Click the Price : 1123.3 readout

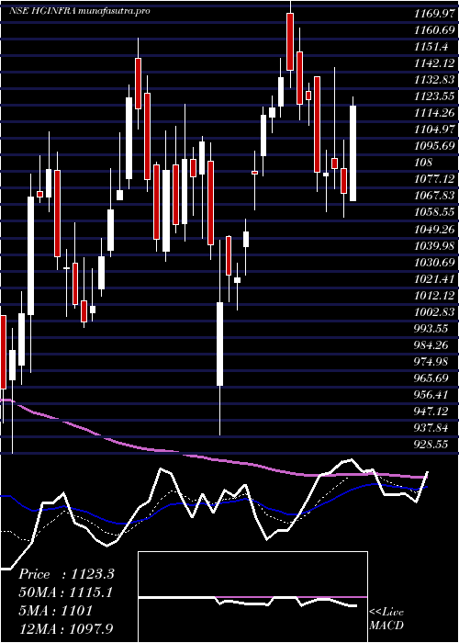pos(66,574)
